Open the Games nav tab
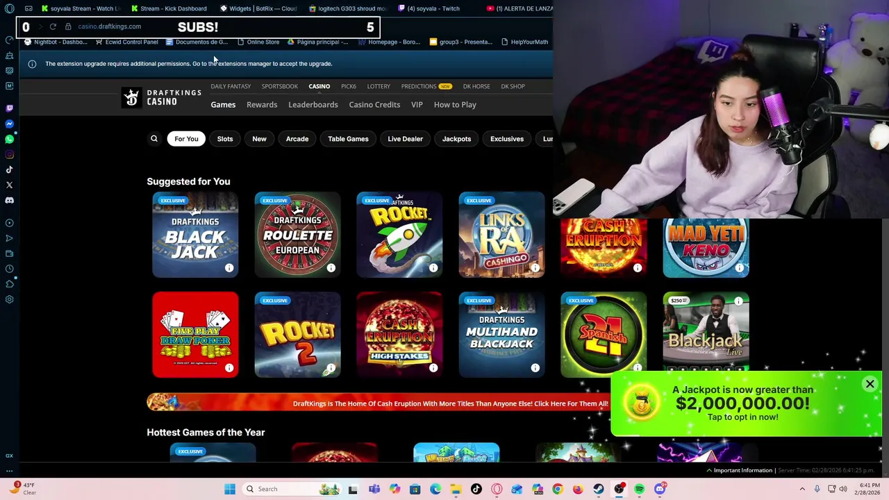 click(x=223, y=105)
